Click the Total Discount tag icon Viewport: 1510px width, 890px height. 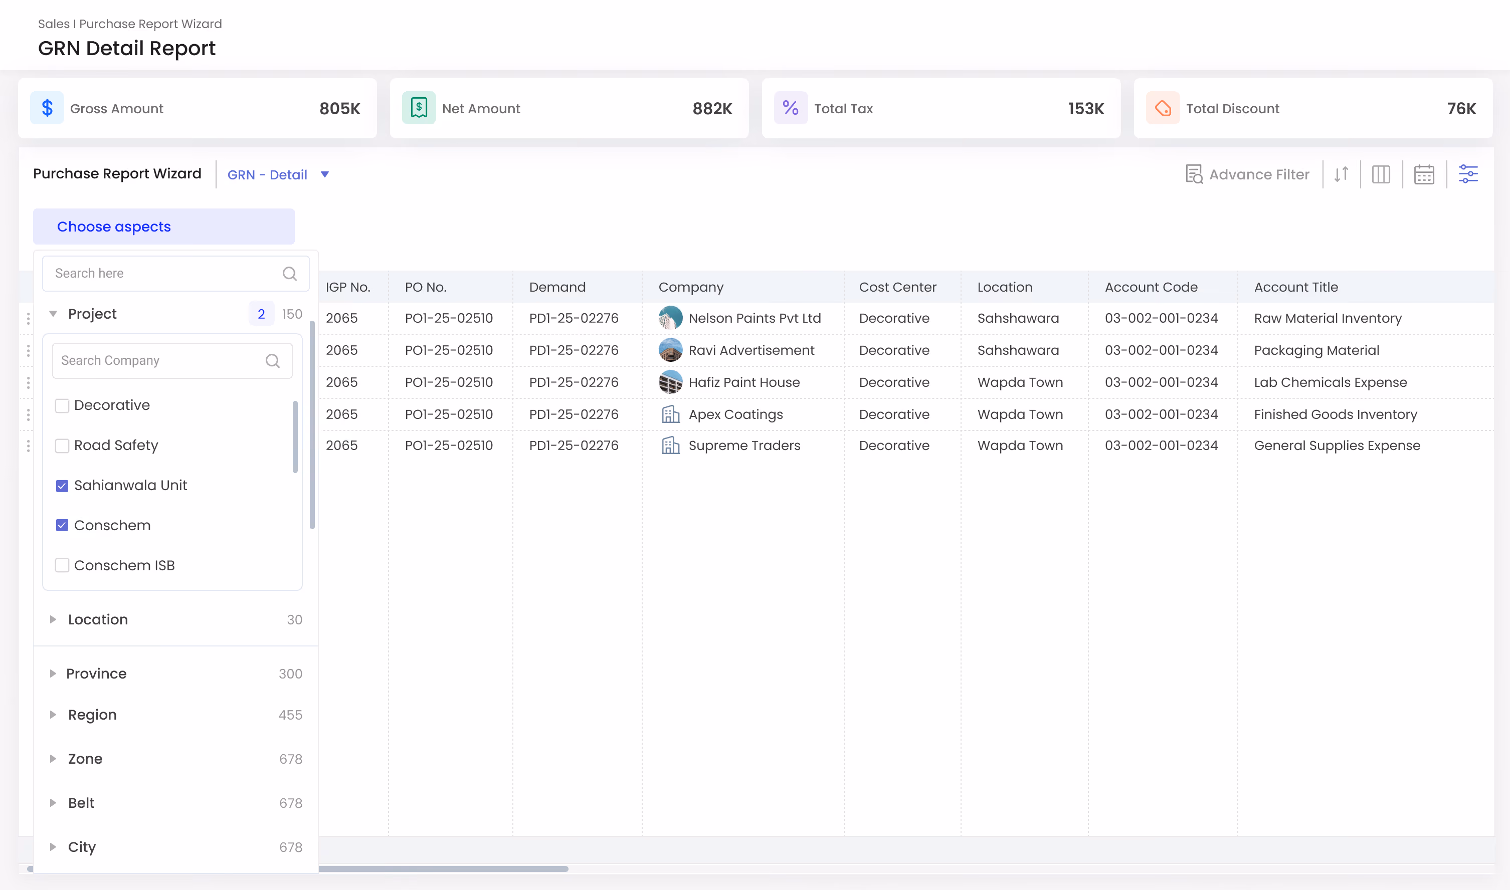pyautogui.click(x=1163, y=108)
